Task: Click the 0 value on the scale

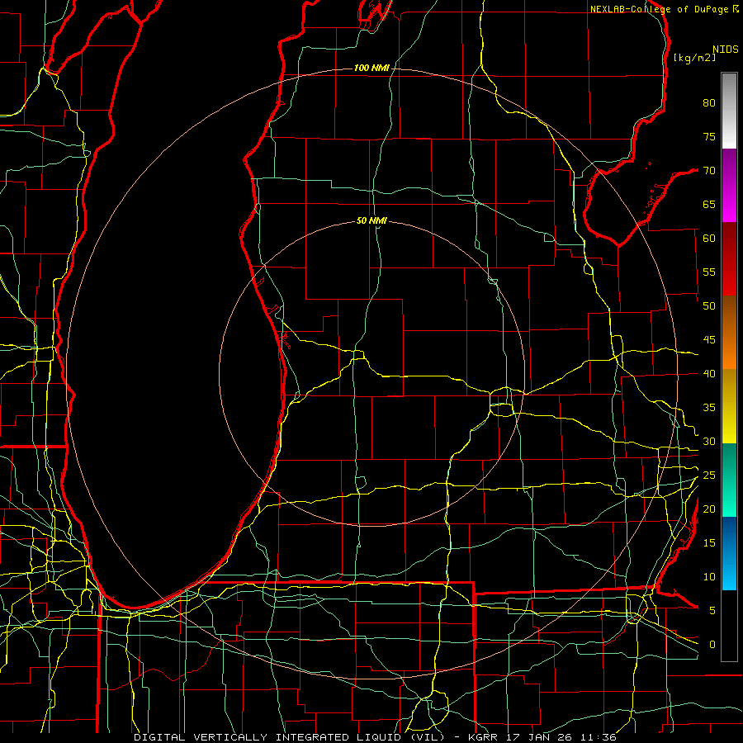Action: pyautogui.click(x=712, y=645)
